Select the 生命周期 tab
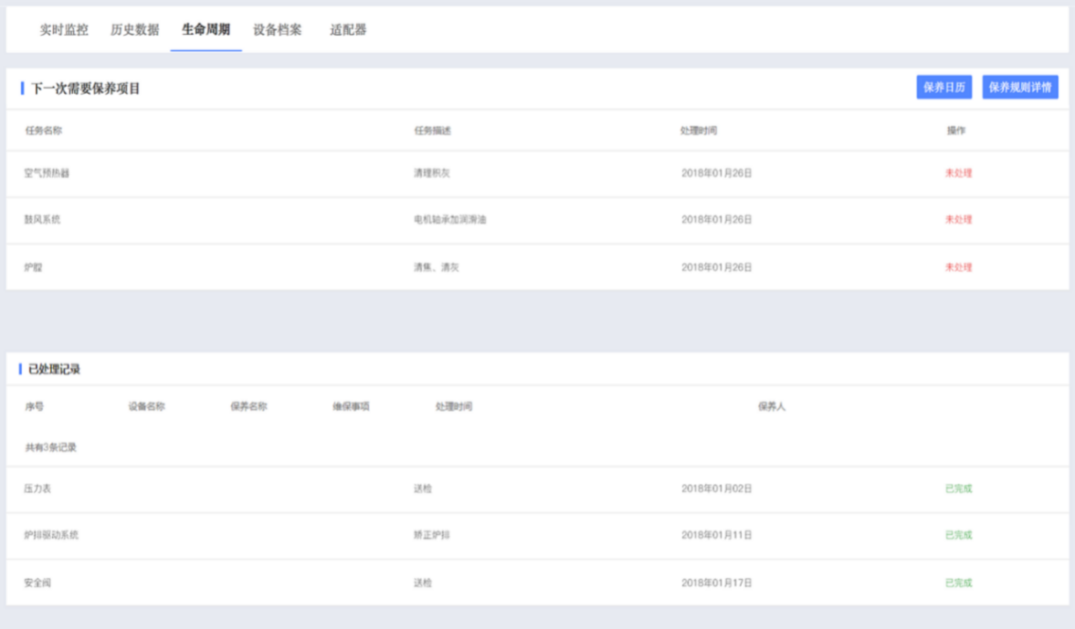Viewport: 1075px width, 629px height. (206, 29)
